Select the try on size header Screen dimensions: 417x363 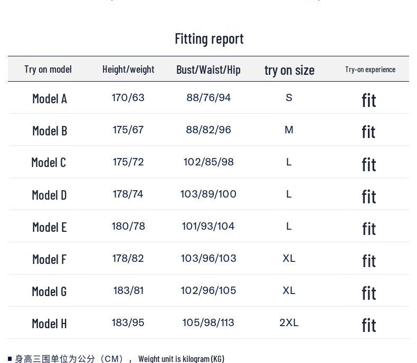(x=289, y=70)
